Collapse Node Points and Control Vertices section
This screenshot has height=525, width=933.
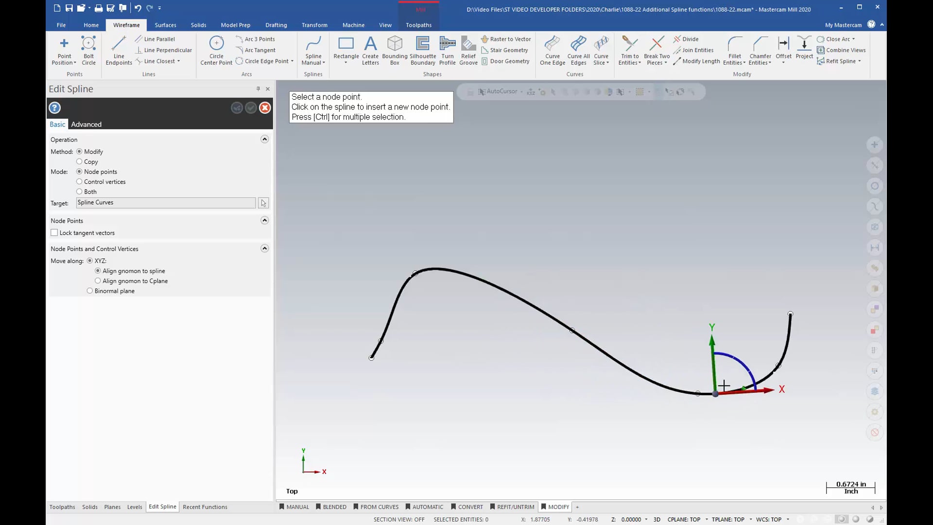pos(264,249)
